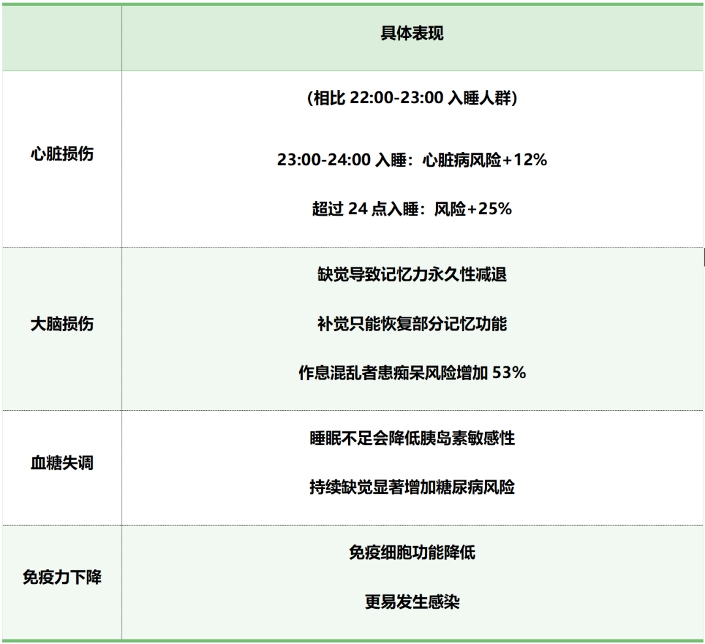Select the 血糖失调 row label
The image size is (705, 644).
[62, 463]
